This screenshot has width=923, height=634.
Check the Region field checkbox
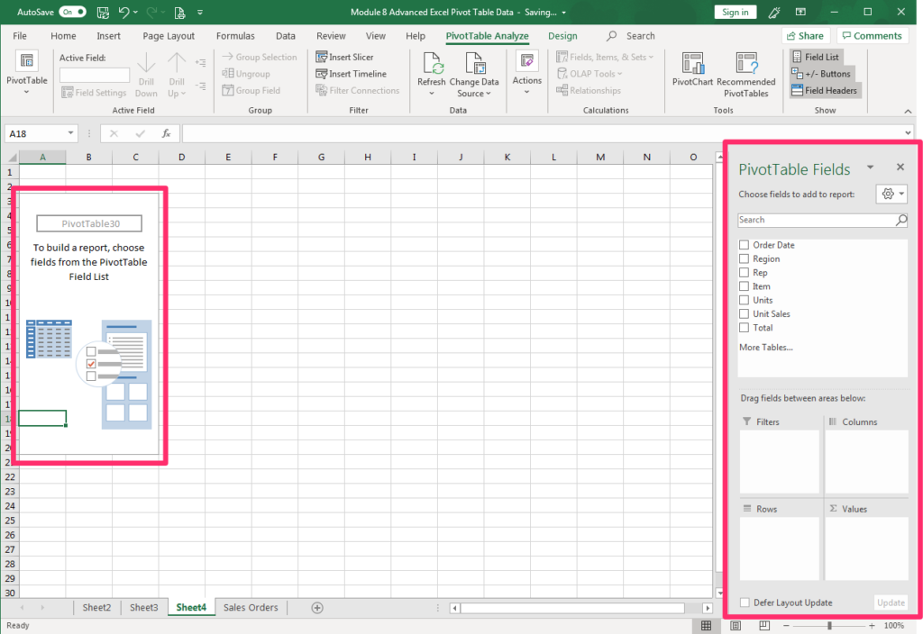point(744,258)
